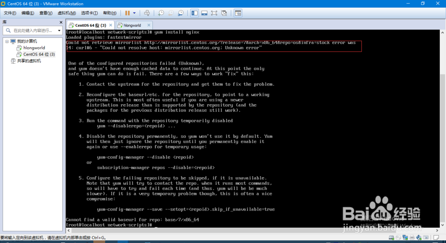Select hlongworld VM in the library tree
Image resolution: width=446 pixels, height=243 pixels.
[x=34, y=48]
